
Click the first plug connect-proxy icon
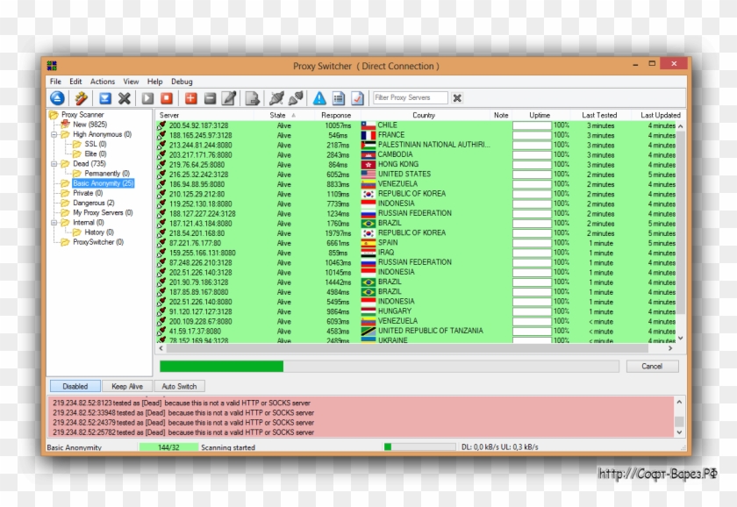tap(276, 98)
